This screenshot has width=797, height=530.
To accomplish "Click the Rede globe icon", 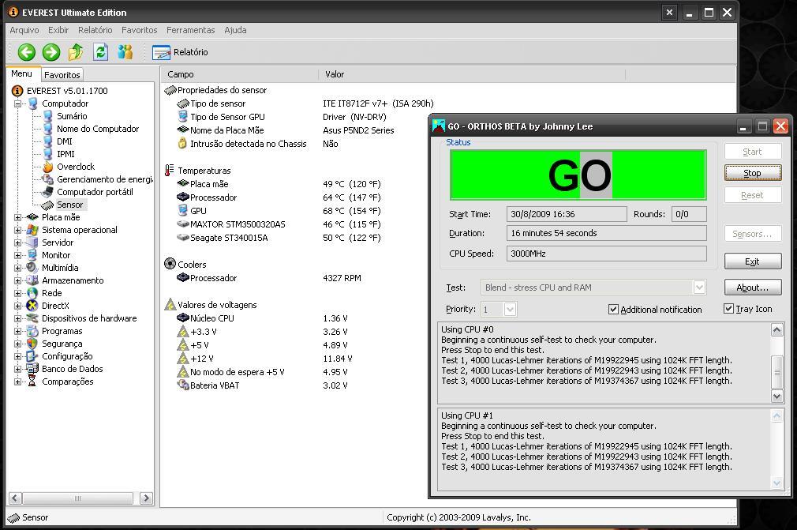I will pyautogui.click(x=32, y=293).
